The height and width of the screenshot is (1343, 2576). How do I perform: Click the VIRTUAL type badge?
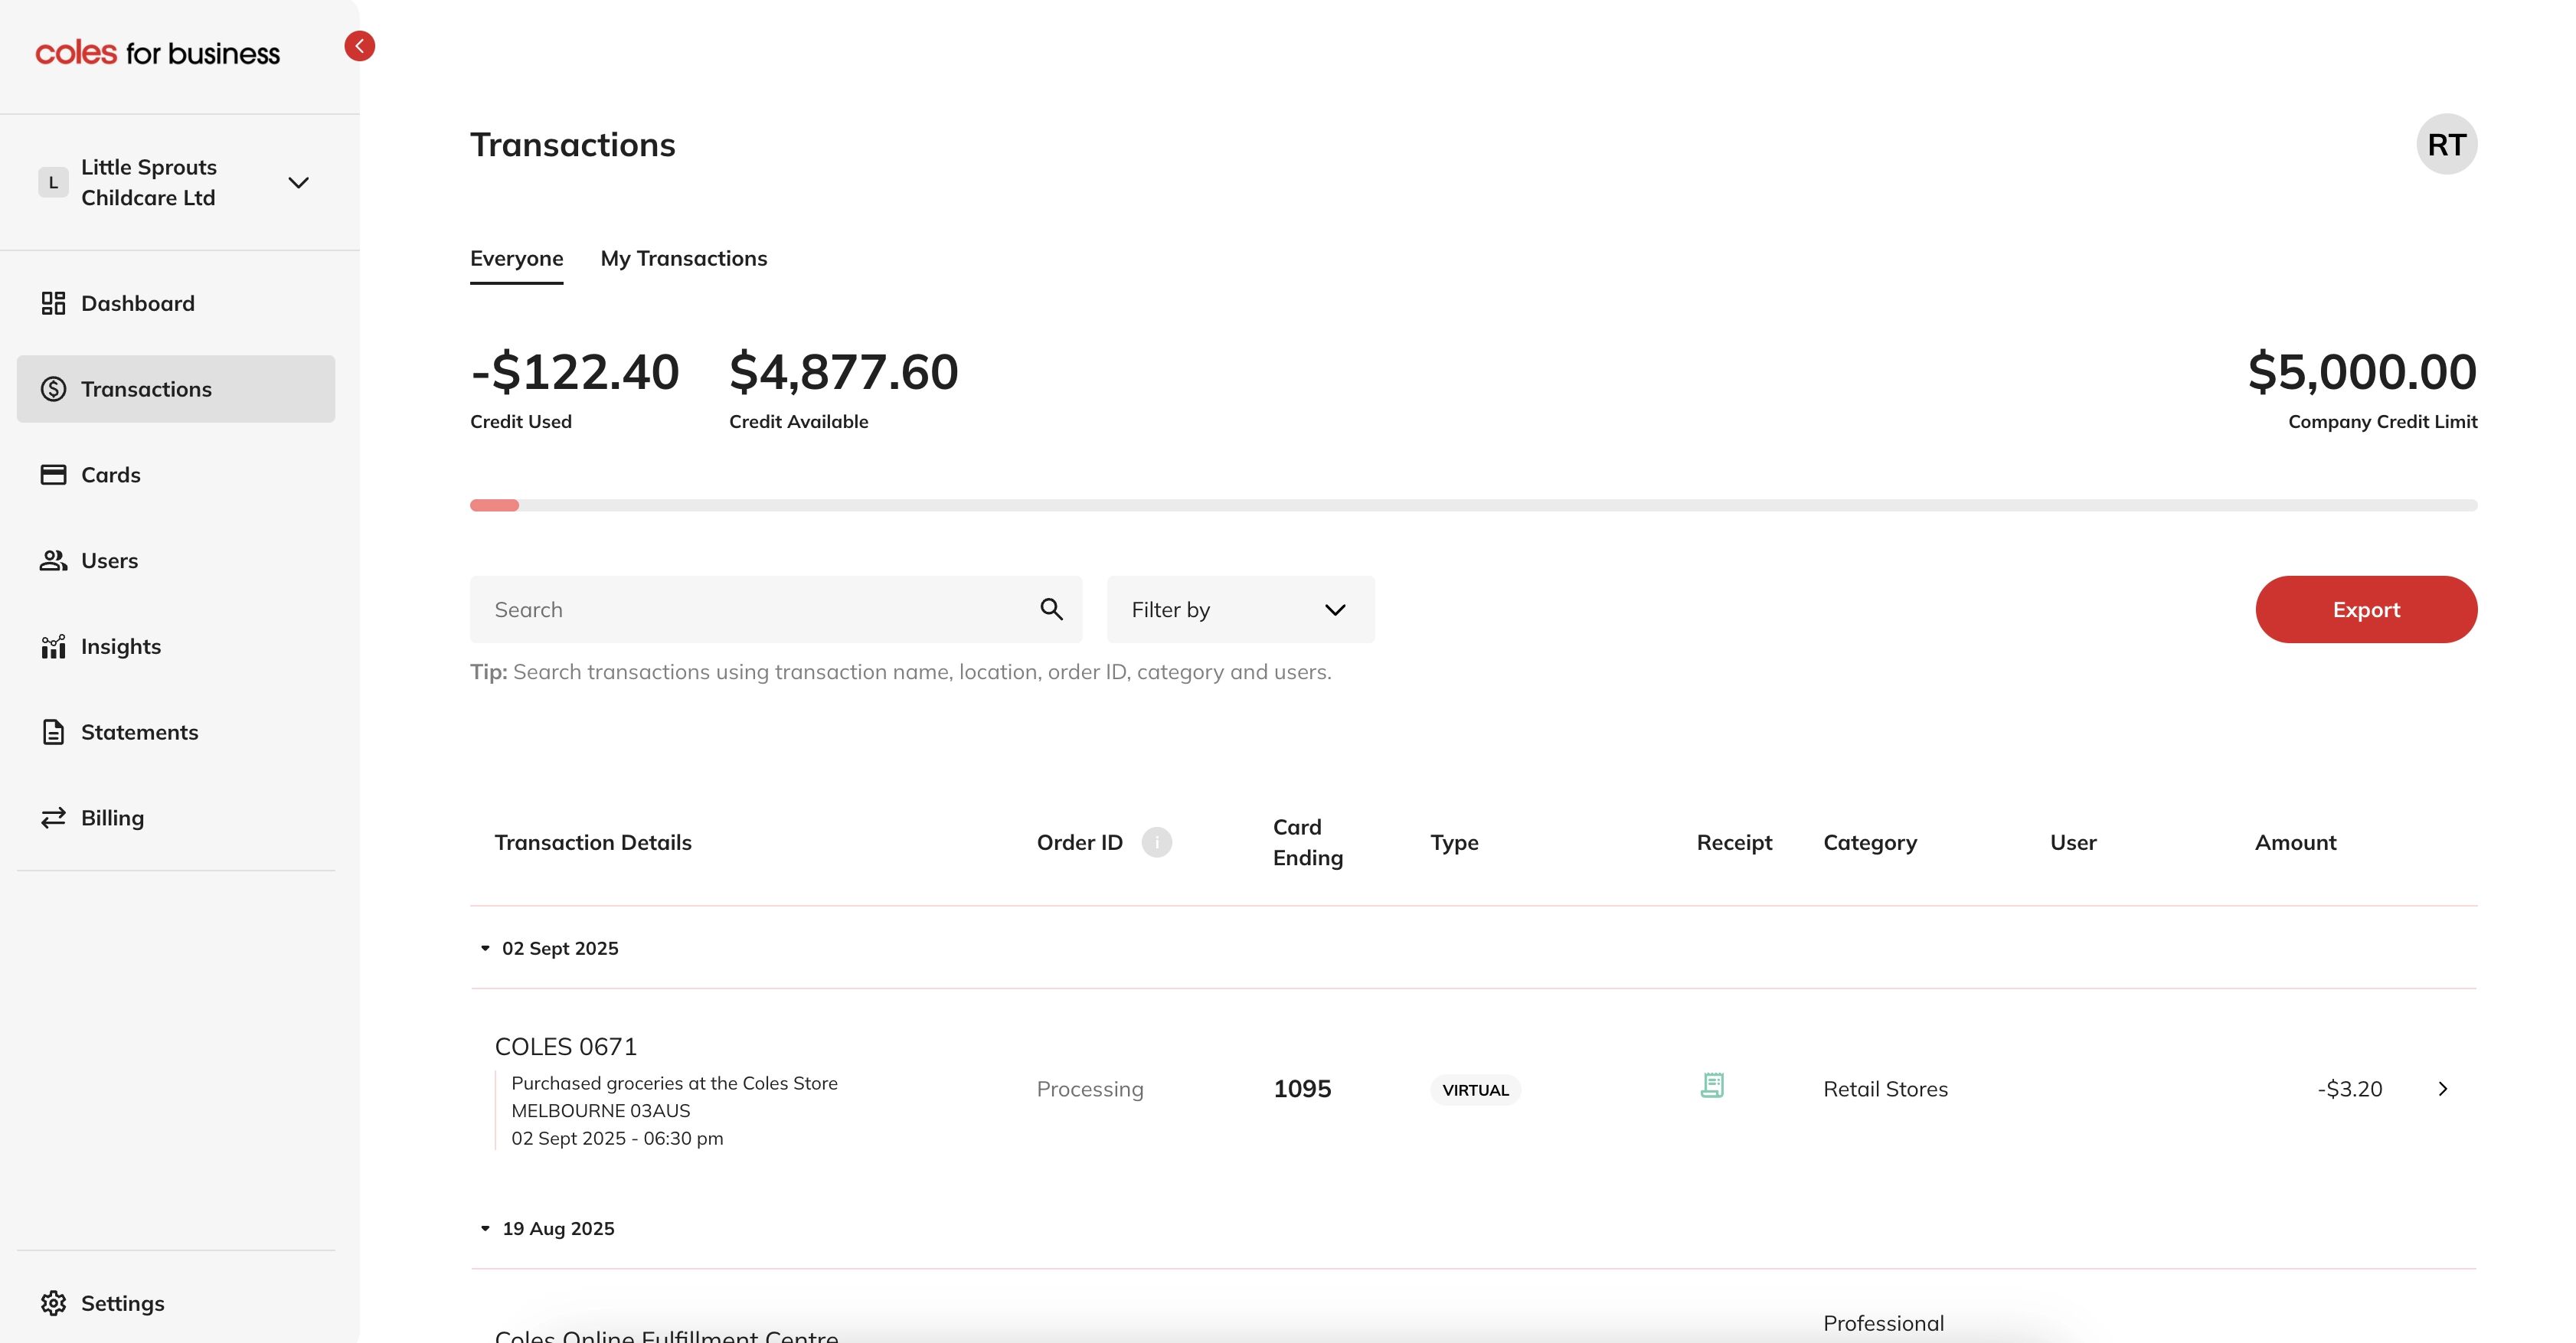tap(1475, 1090)
